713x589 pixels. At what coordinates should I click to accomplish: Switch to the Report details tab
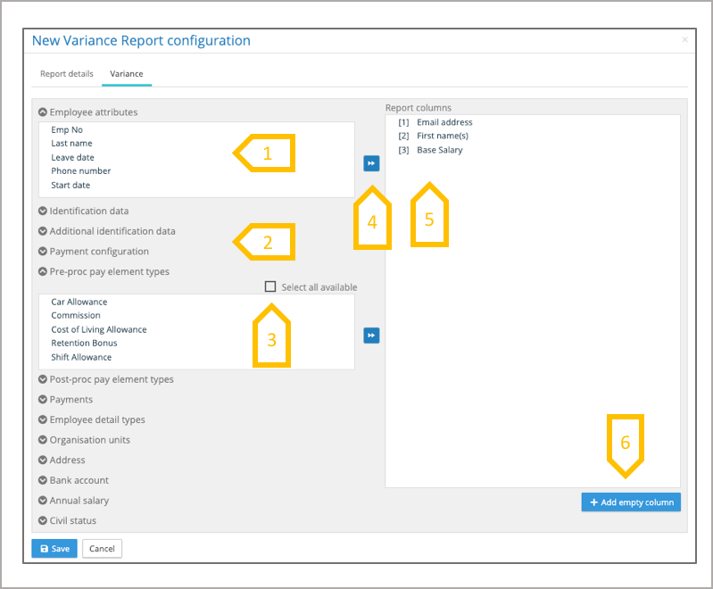tap(67, 74)
